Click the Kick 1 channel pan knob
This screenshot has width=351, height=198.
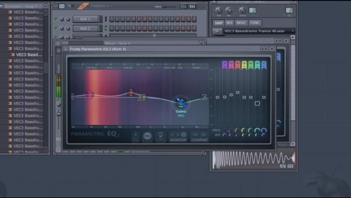coord(62,19)
